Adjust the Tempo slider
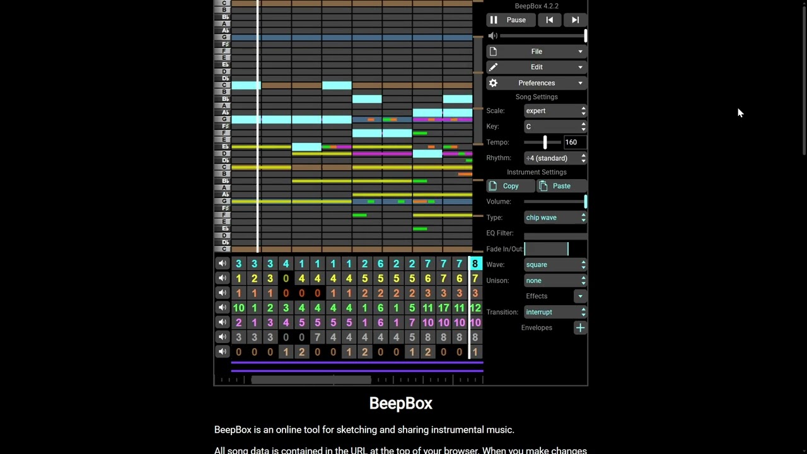This screenshot has width=807, height=454. 543,143
